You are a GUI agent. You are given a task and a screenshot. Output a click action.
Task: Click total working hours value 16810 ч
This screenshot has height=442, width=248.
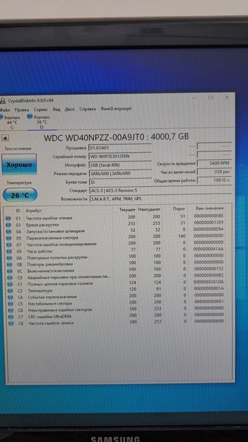[x=215, y=180]
